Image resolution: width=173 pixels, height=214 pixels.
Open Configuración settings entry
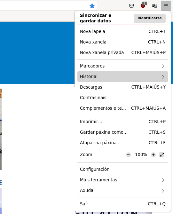pyautogui.click(x=123, y=169)
